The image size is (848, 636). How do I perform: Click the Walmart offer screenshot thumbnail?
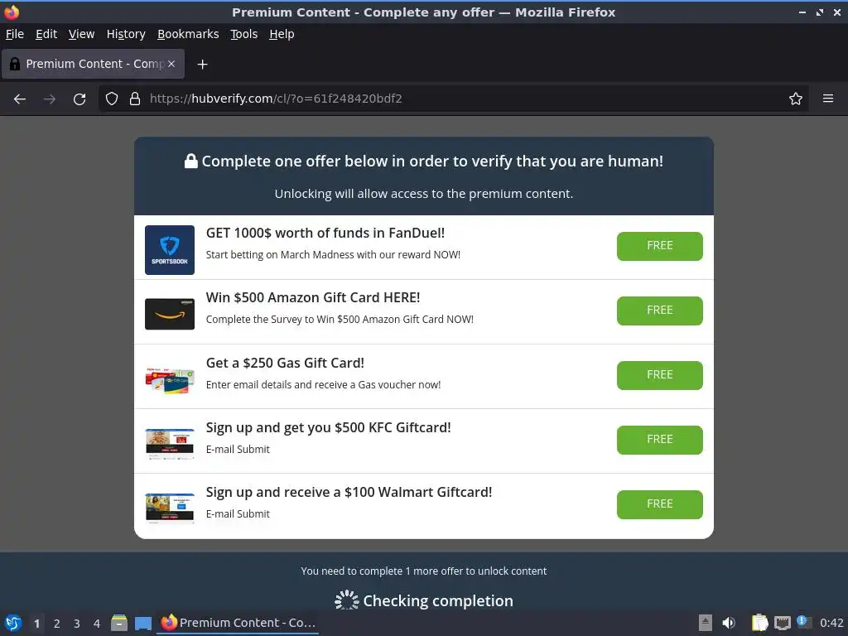pyautogui.click(x=170, y=508)
